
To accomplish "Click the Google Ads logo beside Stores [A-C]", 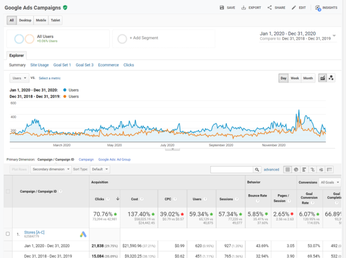I will [x=83, y=234].
